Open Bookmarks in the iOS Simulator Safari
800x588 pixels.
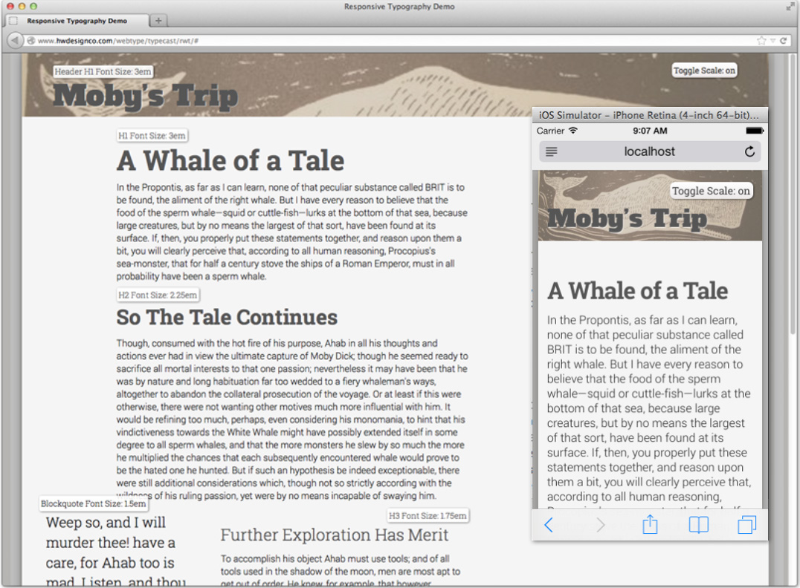pyautogui.click(x=698, y=525)
